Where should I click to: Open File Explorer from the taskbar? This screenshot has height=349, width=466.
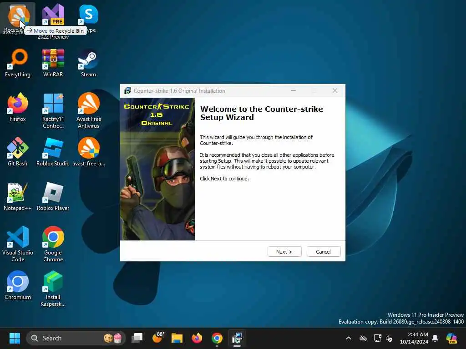pos(177,338)
